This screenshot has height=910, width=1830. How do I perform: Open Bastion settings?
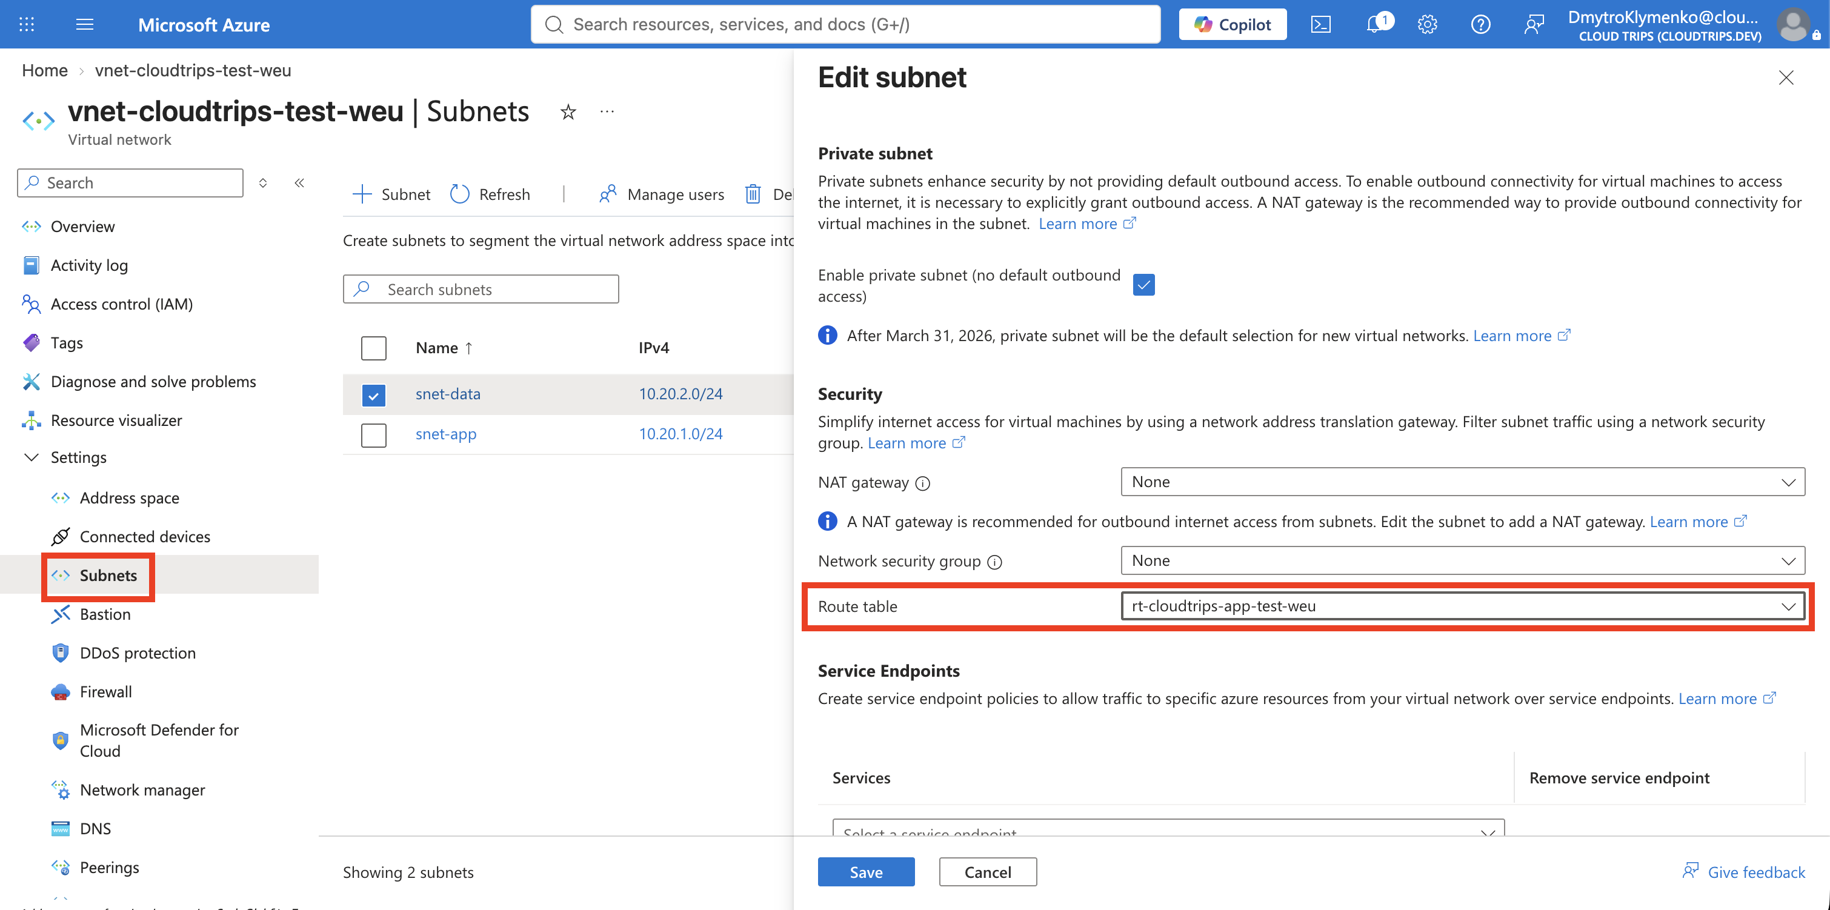(x=105, y=614)
